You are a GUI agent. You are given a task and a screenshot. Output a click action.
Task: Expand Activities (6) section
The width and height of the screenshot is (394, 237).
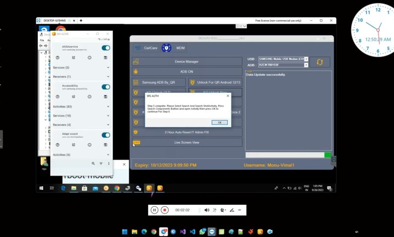tap(81, 155)
